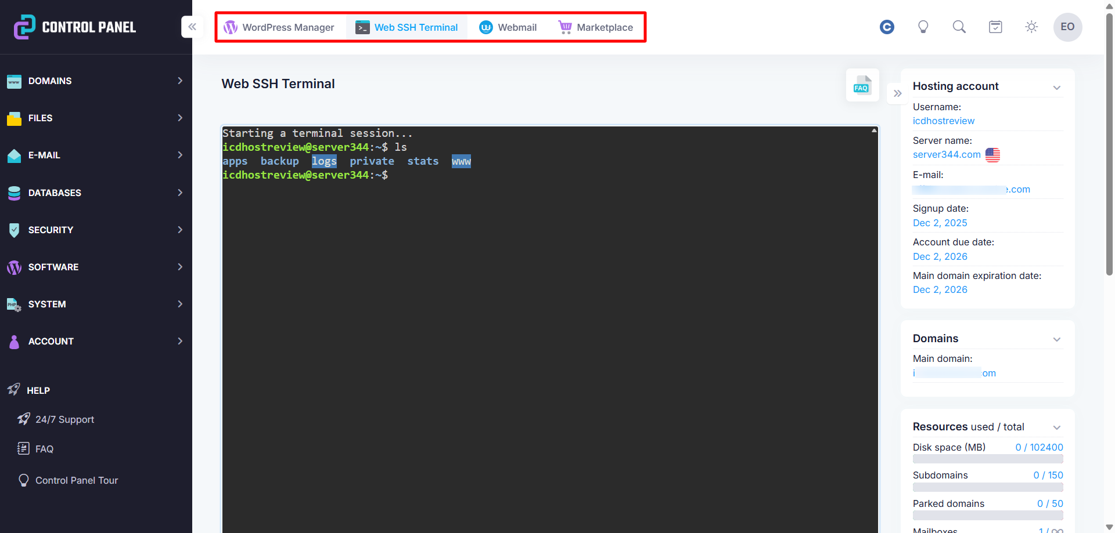
Task: Click the United States flag icon
Action: 992,155
